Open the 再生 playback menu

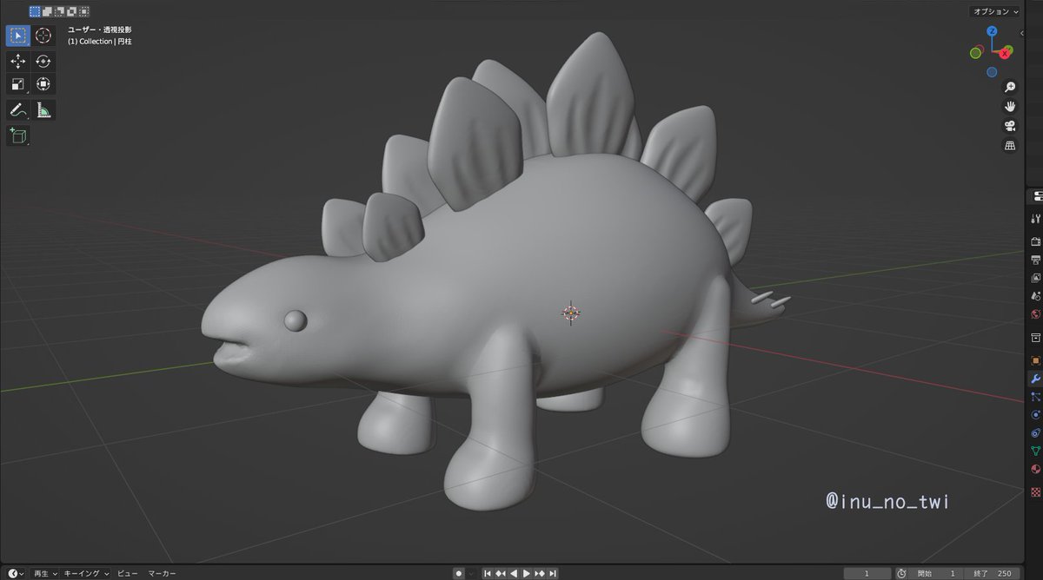[45, 573]
